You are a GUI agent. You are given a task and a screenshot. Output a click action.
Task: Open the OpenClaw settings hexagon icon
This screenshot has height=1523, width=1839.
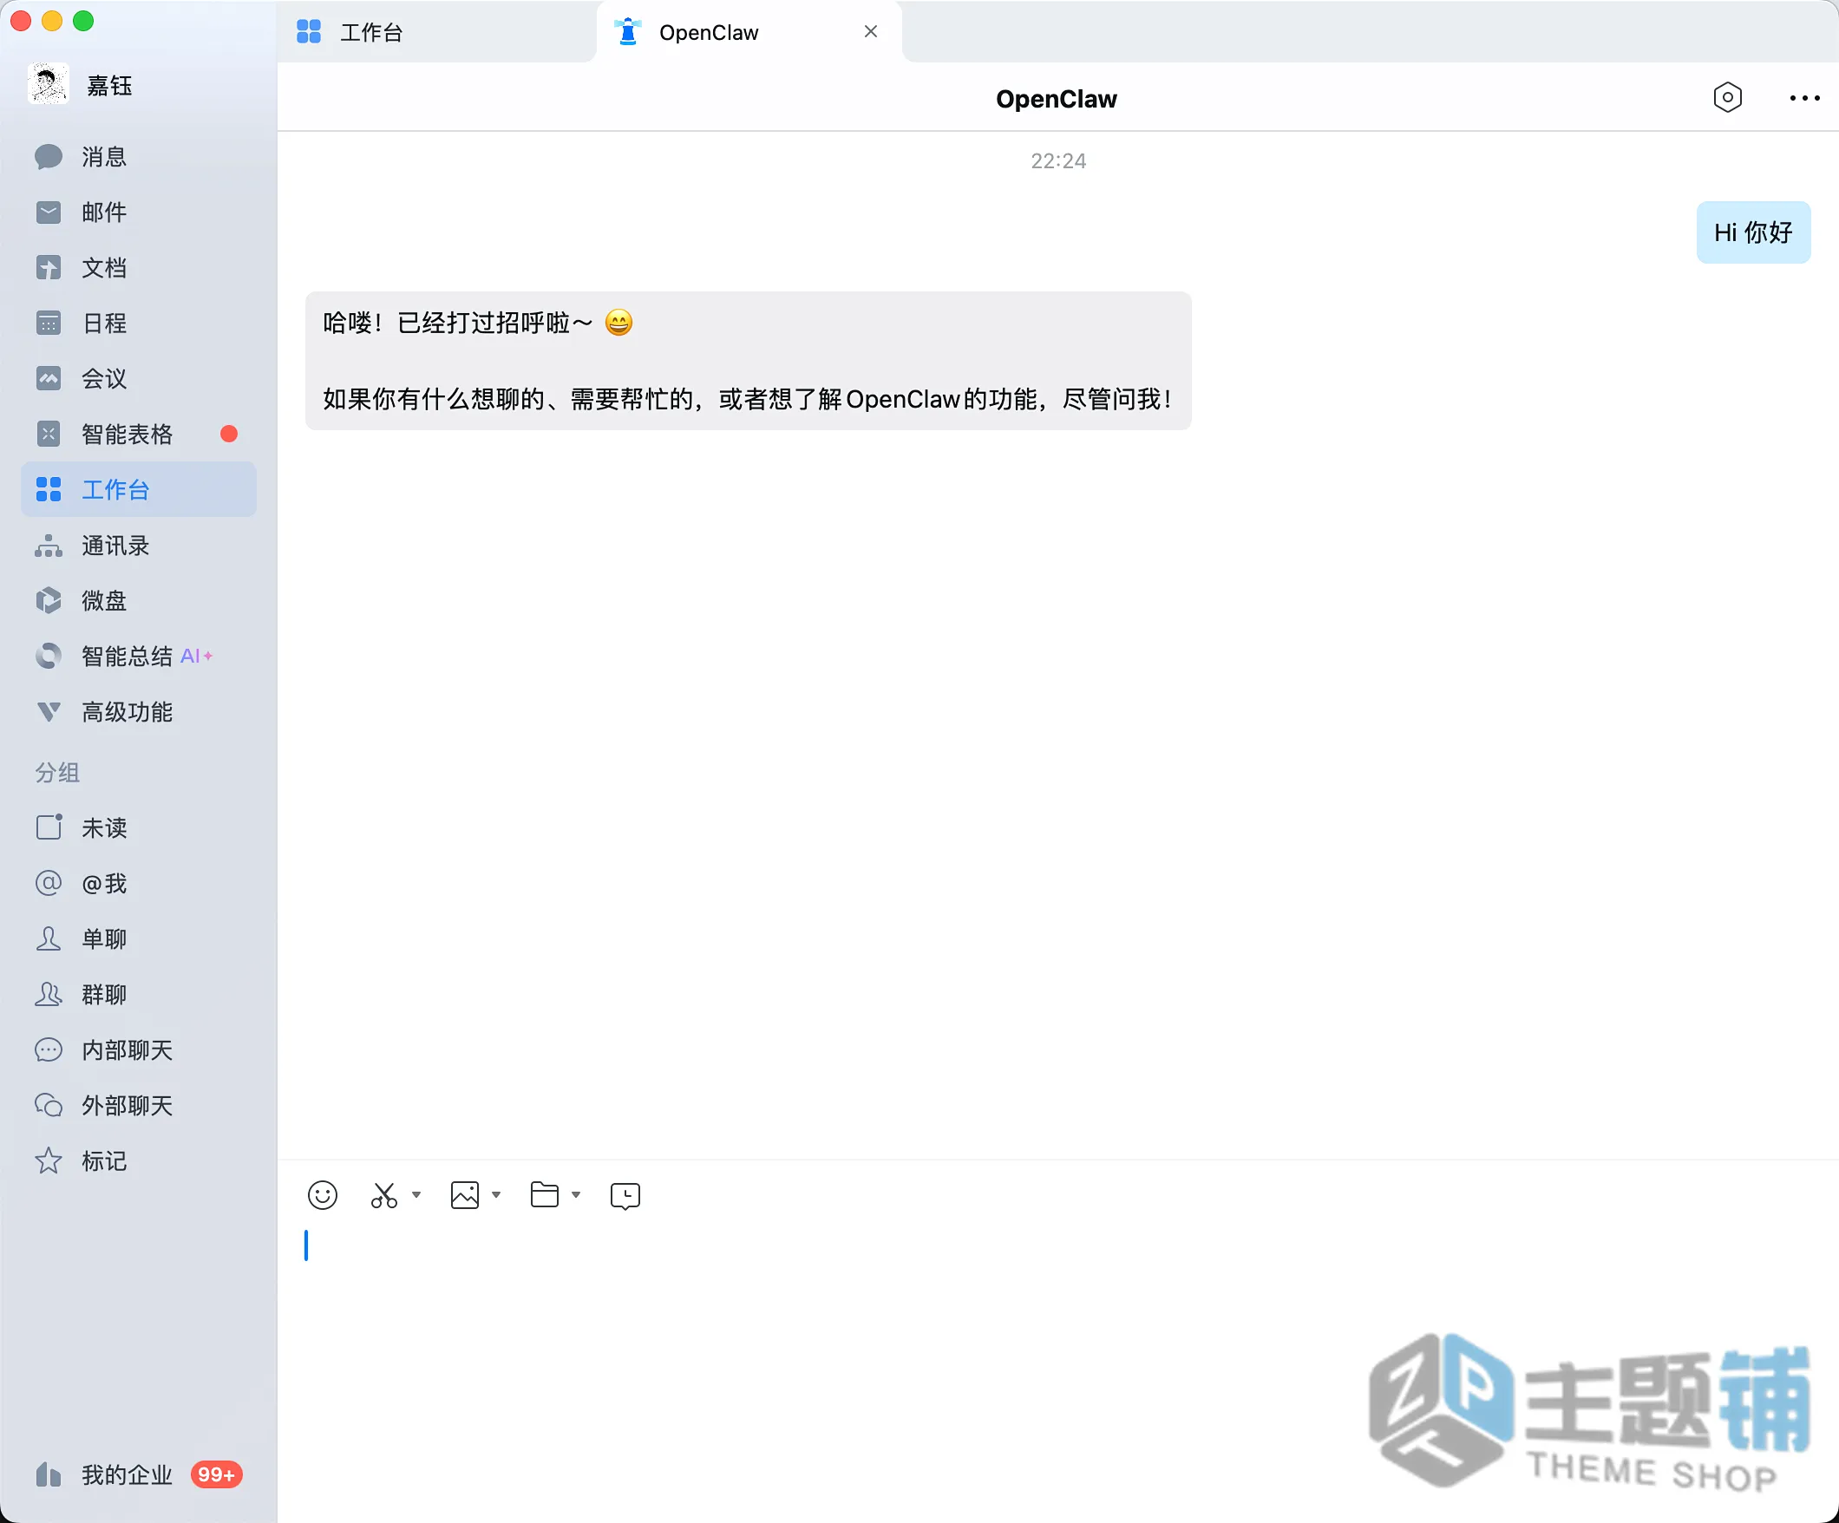[1727, 97]
